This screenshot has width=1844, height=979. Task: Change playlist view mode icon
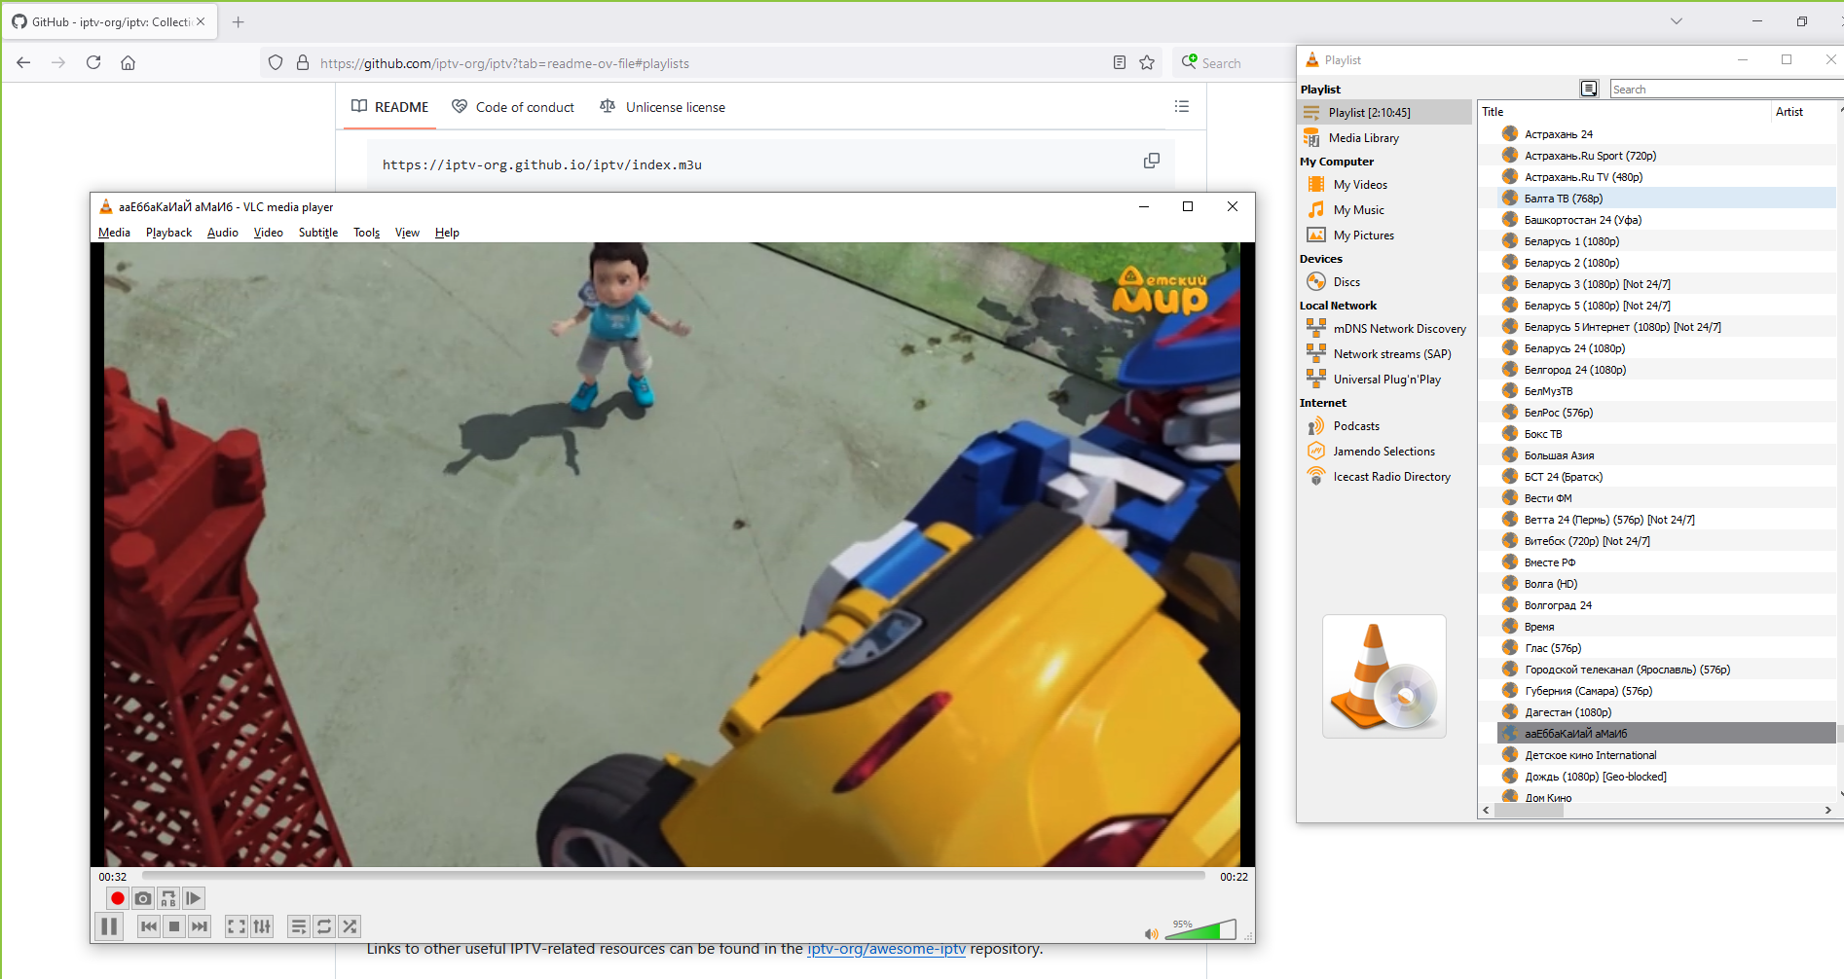click(x=1589, y=89)
